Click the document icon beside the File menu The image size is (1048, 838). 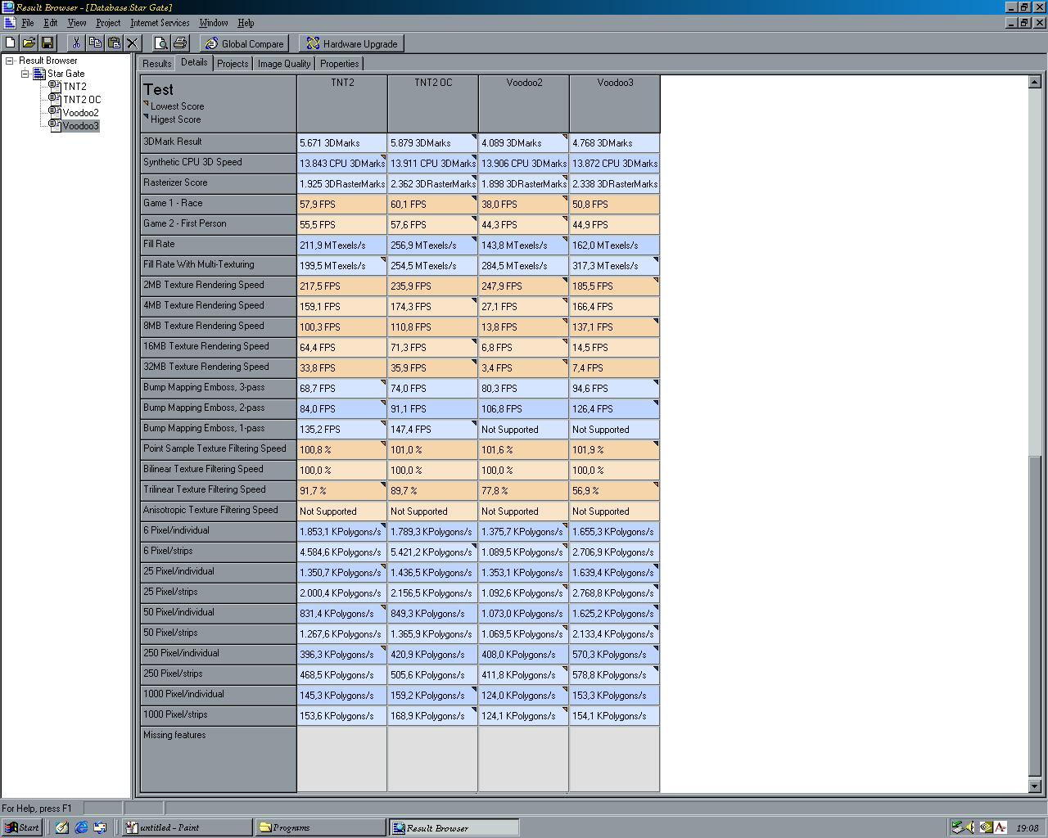coord(9,23)
